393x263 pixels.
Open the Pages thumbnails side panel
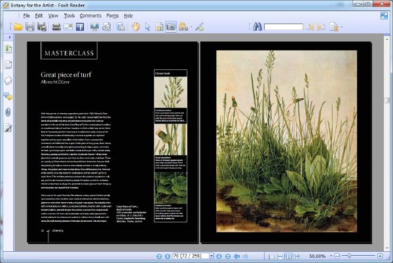[9, 64]
